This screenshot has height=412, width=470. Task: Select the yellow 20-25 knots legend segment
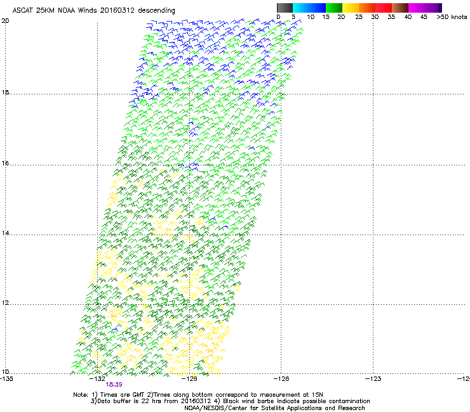click(351, 8)
